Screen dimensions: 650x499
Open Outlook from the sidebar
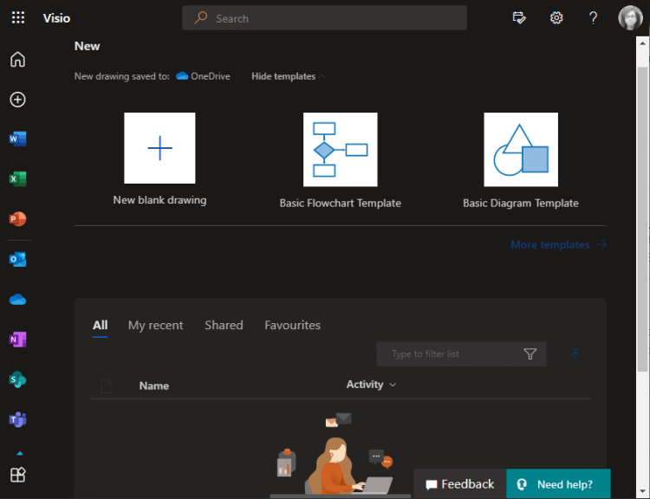point(18,259)
